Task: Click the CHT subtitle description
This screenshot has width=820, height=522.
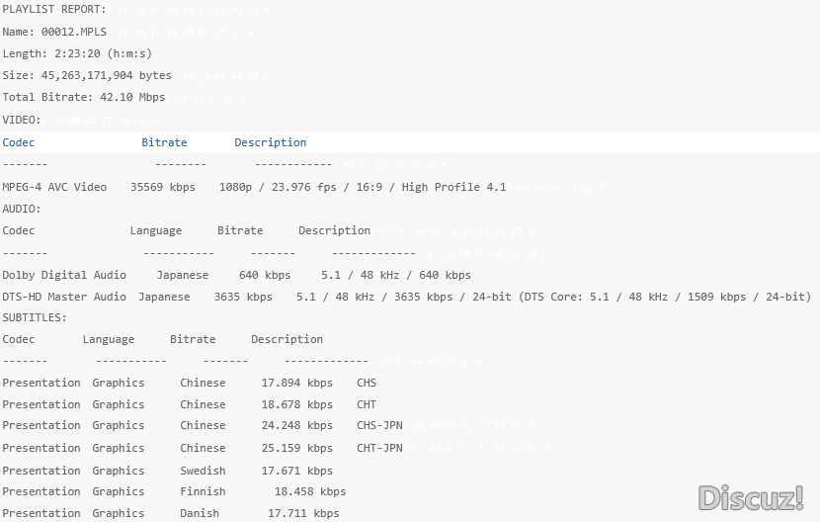Action: click(367, 404)
